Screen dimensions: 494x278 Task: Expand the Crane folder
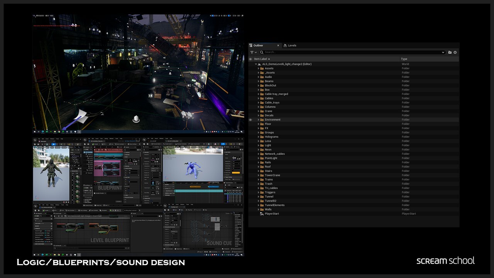258,111
